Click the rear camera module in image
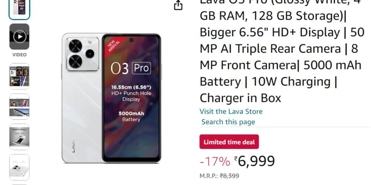This screenshot has width=371, height=185. tap(83, 54)
